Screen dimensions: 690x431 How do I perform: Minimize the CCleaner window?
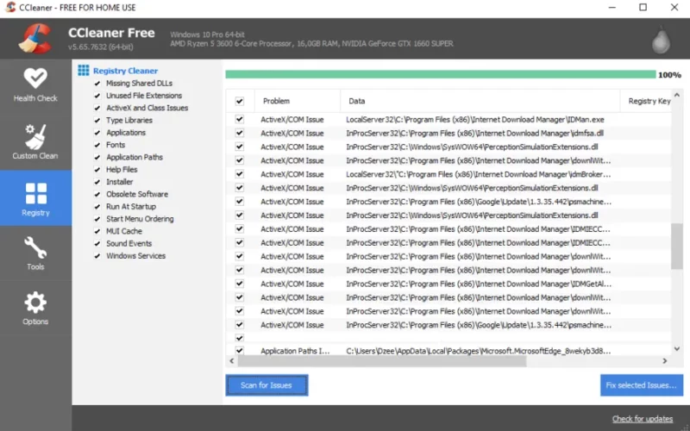(x=612, y=8)
